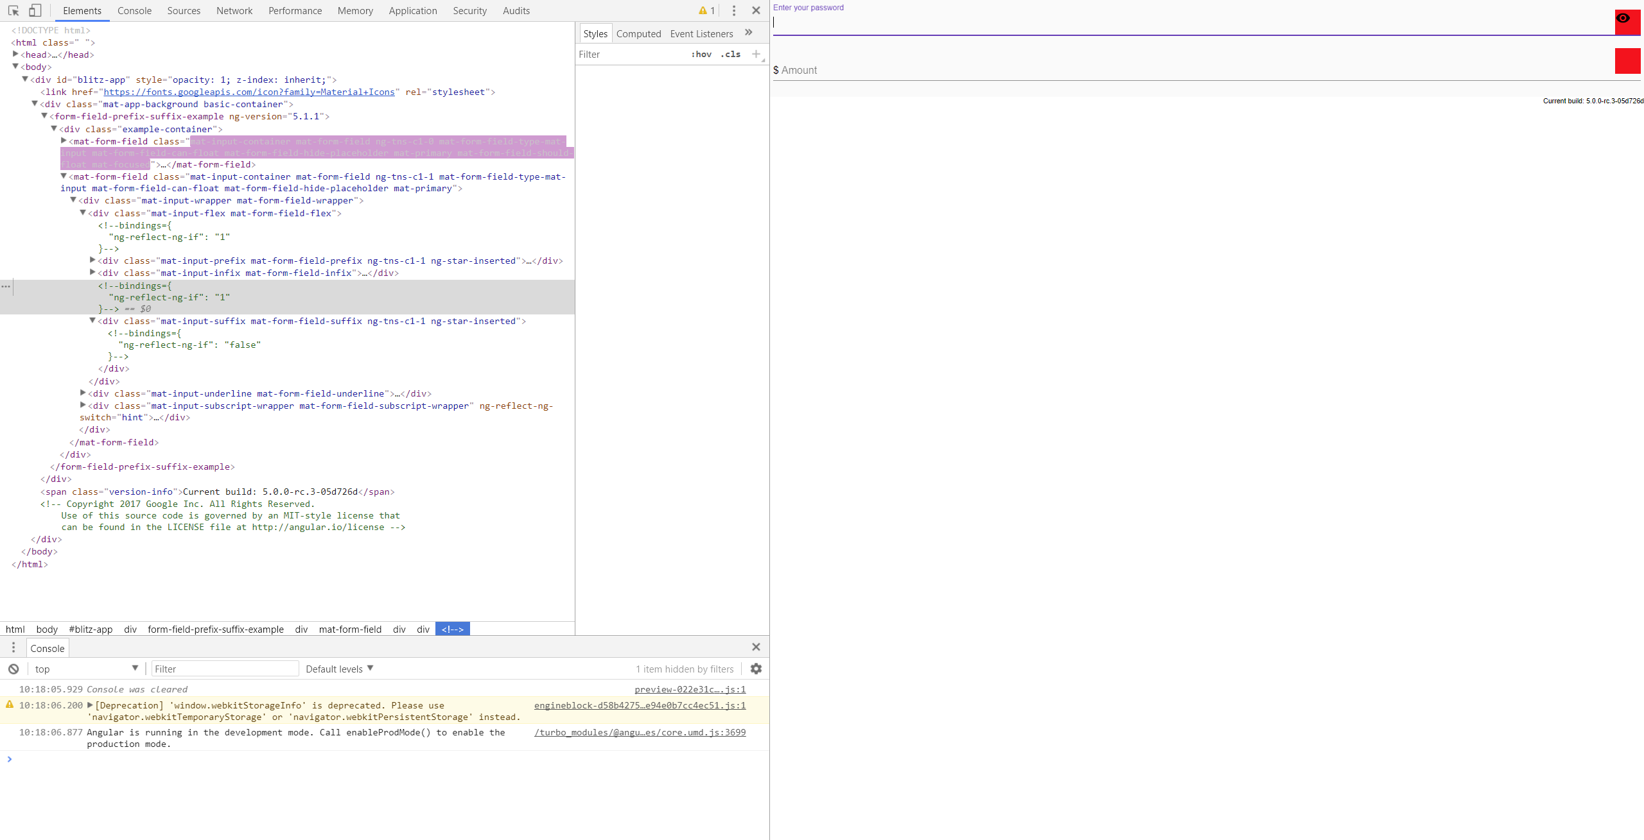This screenshot has height=840, width=1644.
Task: Switch to the Computed styles tab
Action: [x=638, y=33]
